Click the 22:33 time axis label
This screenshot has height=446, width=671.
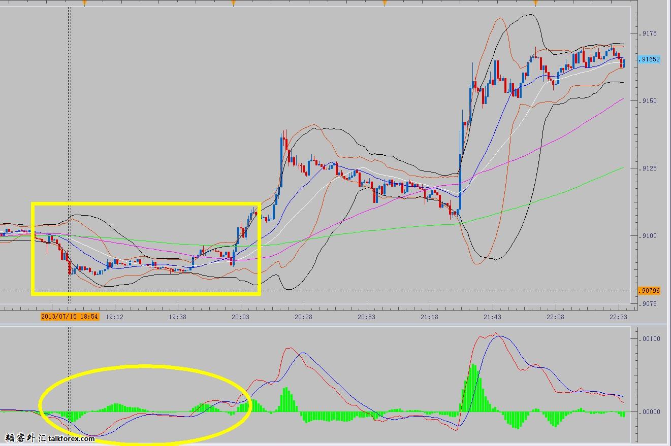point(618,317)
